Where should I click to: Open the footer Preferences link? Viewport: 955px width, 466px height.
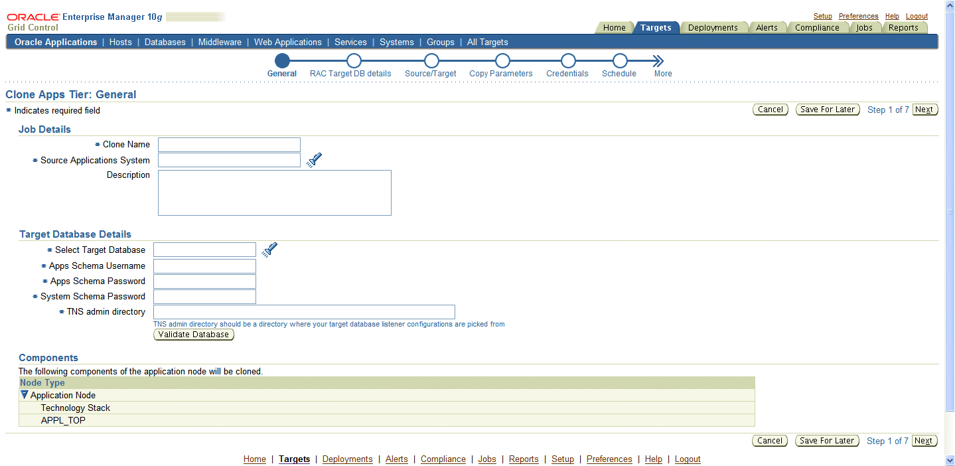(609, 459)
